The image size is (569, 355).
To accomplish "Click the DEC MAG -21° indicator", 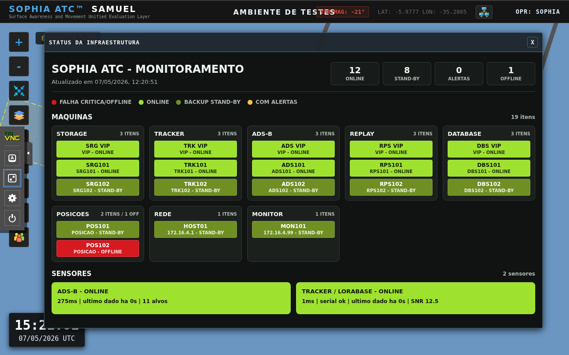I will [x=343, y=12].
